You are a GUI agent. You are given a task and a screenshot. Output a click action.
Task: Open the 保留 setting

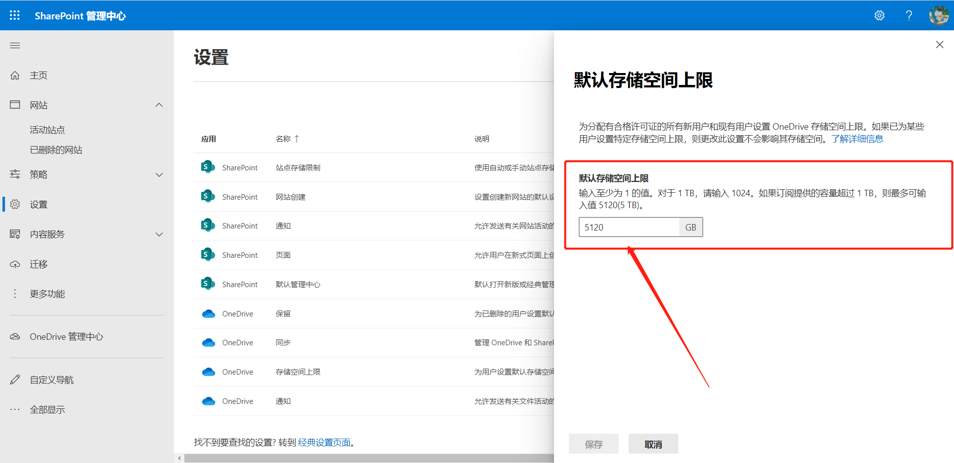click(283, 313)
